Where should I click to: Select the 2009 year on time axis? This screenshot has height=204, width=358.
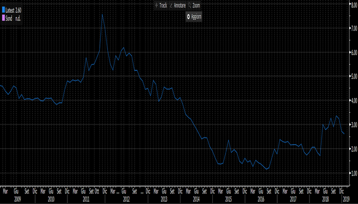pos(17,197)
